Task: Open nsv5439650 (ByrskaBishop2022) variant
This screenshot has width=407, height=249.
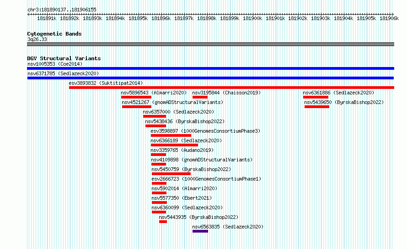Action: [344, 102]
